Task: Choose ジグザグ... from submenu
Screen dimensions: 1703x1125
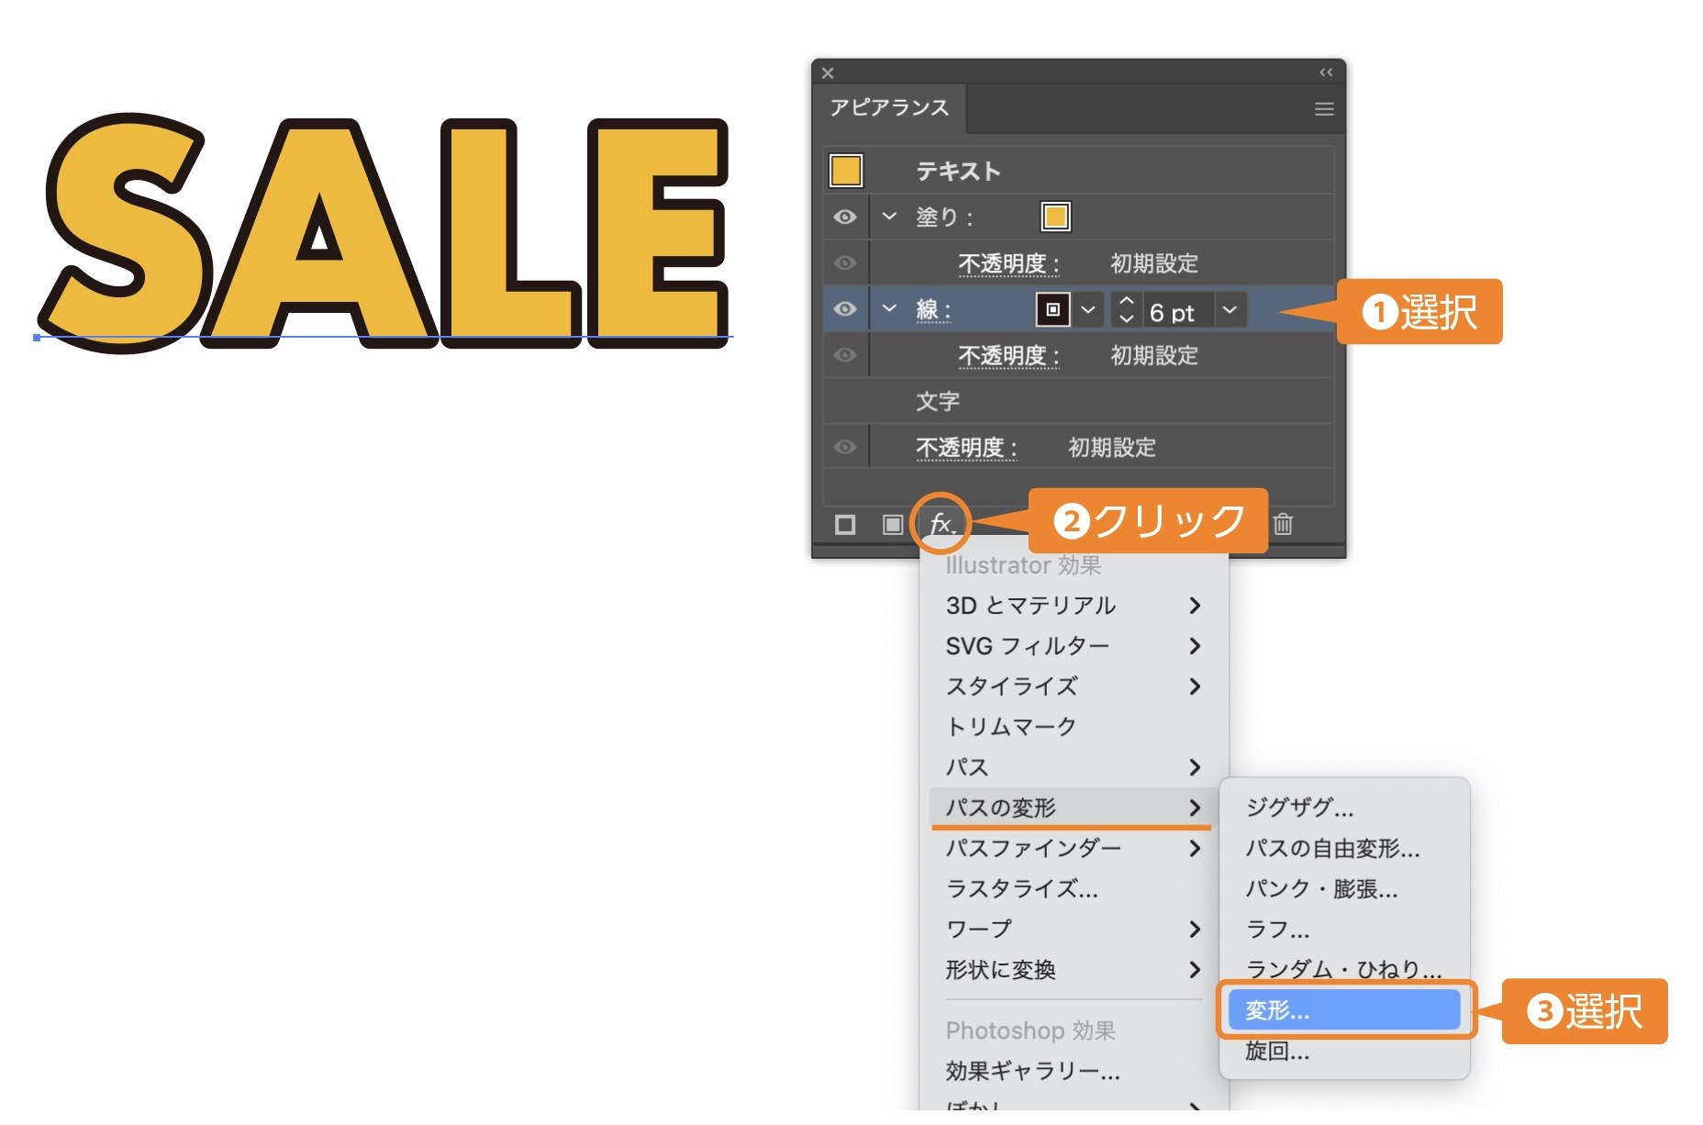Action: (x=1344, y=808)
